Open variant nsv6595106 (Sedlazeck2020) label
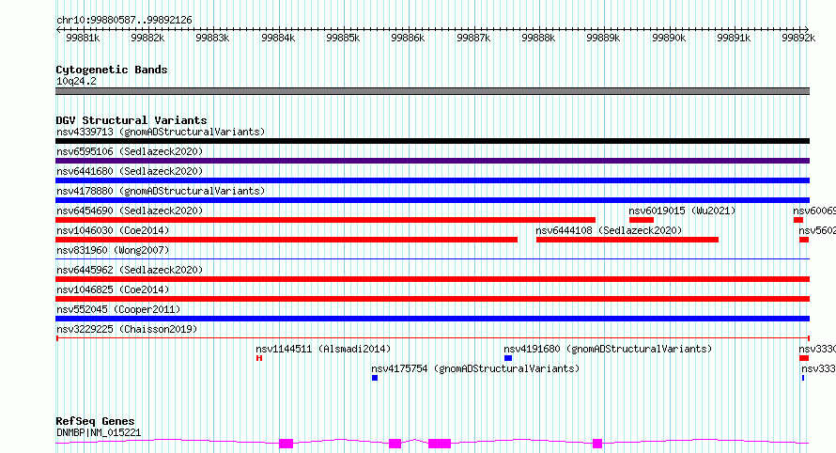The height and width of the screenshot is (453, 836). pos(130,151)
